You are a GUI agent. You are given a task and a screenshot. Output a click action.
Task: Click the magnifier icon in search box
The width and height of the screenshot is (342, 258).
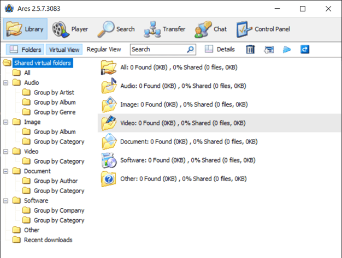[x=191, y=50]
